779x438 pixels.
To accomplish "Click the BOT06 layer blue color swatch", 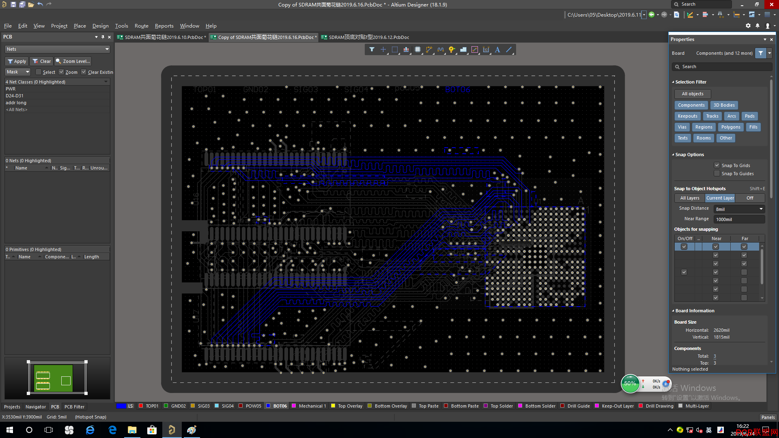I will (268, 406).
